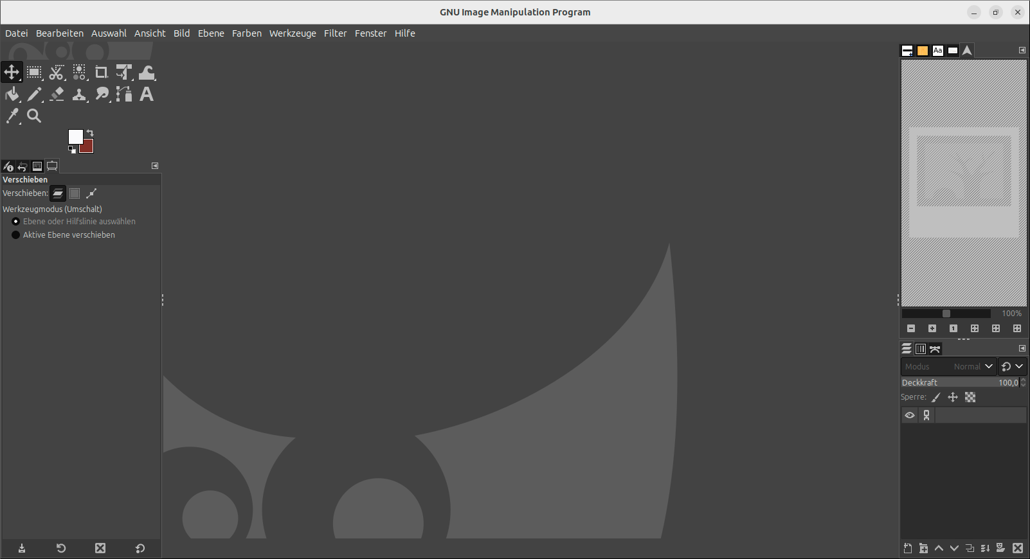
Task: Switch to the Fonts 'Aa' tab
Action: (x=938, y=51)
